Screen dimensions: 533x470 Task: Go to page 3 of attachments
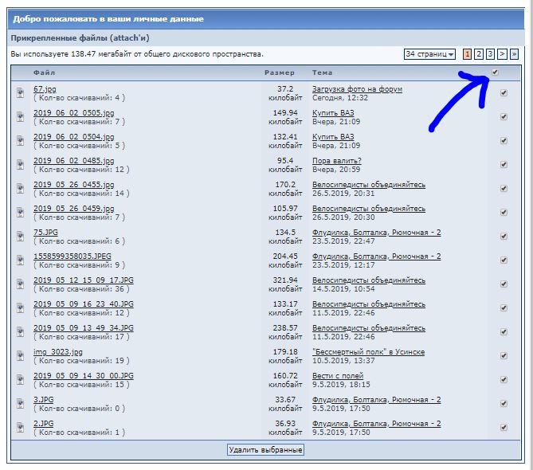click(x=490, y=54)
